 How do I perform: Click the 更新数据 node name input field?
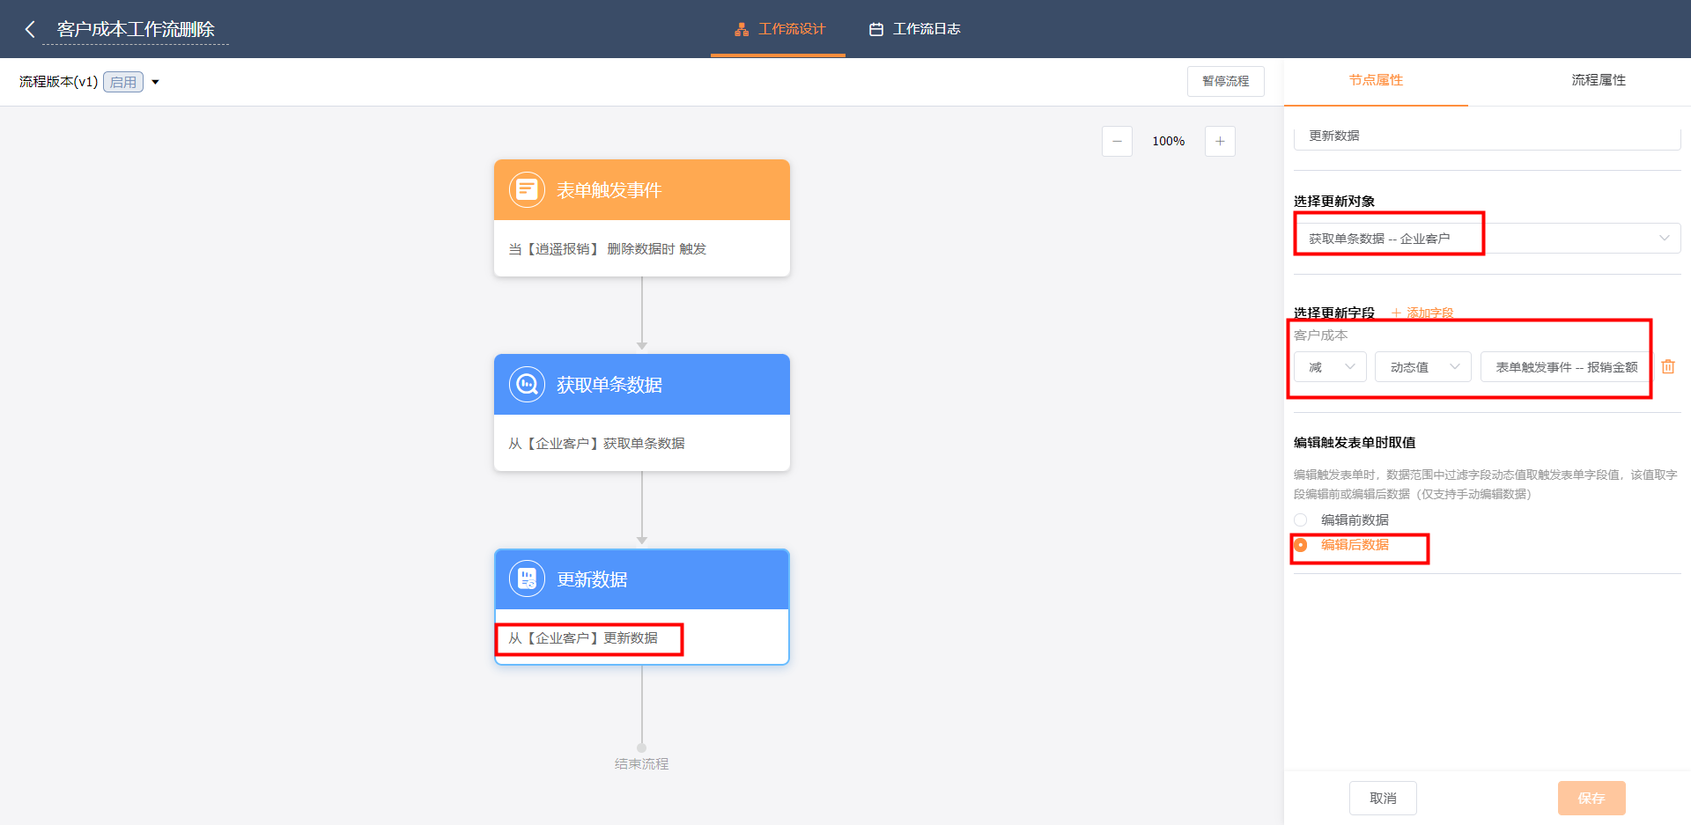(1487, 136)
